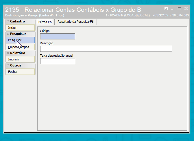194x141 pixels.
Task: Click the Relatório section header
Action: [21, 53]
